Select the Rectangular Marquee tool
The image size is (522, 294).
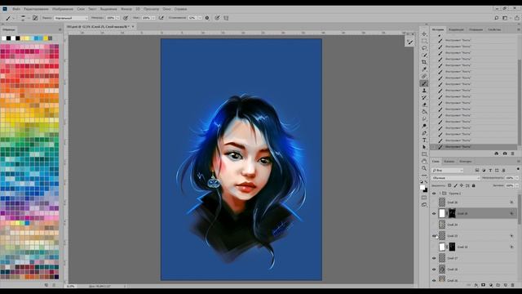pyautogui.click(x=424, y=41)
